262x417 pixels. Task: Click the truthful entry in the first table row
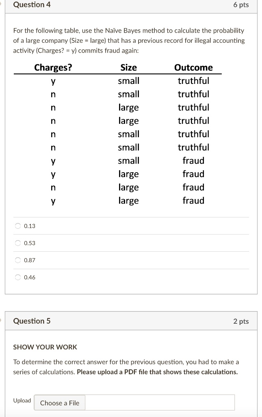[193, 81]
